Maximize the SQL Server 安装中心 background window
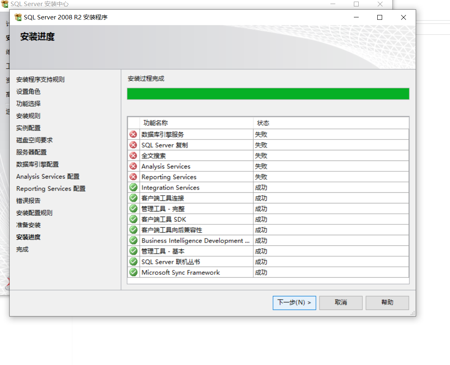The height and width of the screenshot is (365, 450). click(356, 4)
